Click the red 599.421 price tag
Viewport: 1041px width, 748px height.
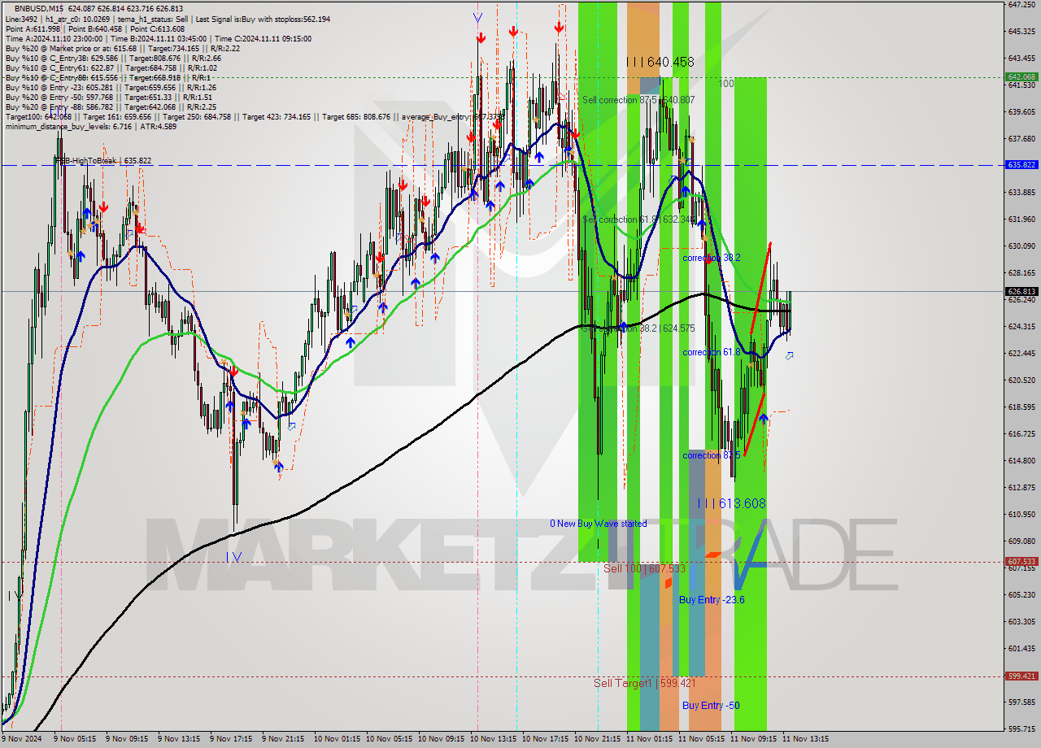(x=1021, y=676)
